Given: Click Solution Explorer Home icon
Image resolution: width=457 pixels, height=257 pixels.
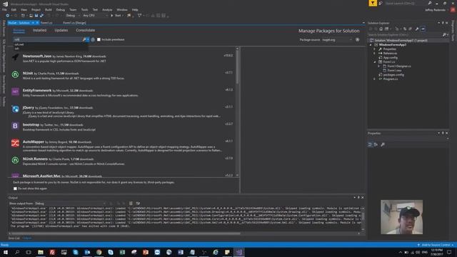Looking at the screenshot, I should [x=381, y=29].
